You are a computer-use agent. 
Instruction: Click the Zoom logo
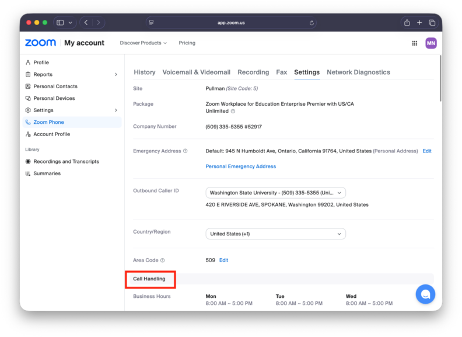click(x=40, y=43)
